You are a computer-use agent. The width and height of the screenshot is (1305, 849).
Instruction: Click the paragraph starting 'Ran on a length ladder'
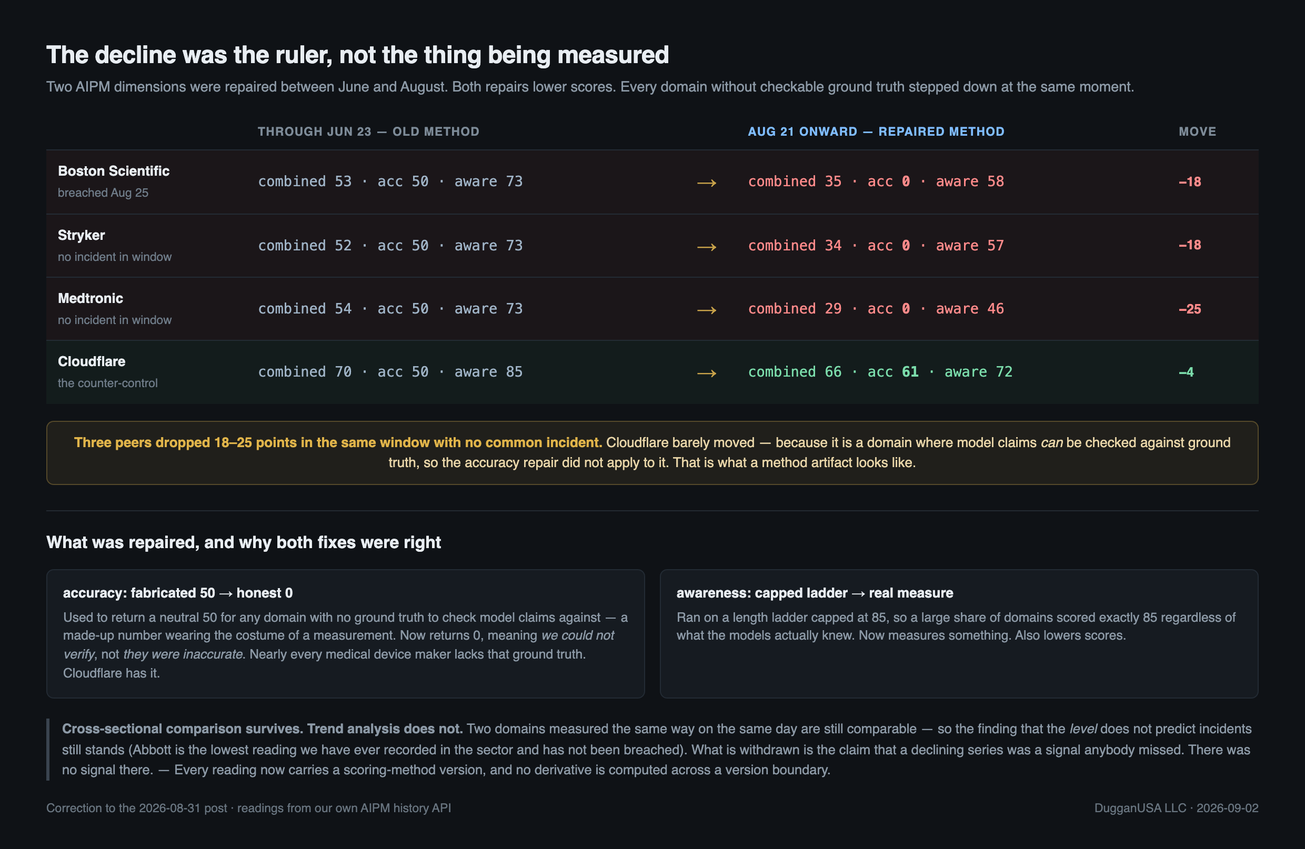pos(956,626)
